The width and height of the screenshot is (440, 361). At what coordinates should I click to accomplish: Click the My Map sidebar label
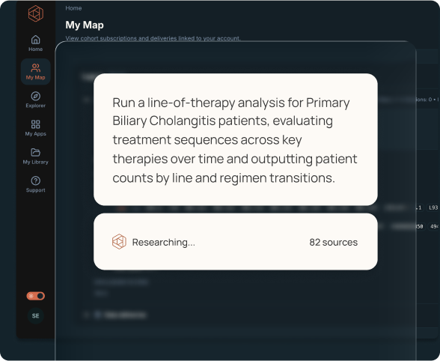coord(36,78)
